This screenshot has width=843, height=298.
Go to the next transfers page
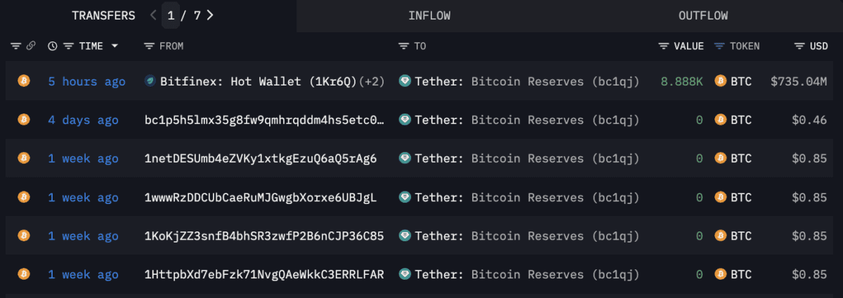click(210, 15)
